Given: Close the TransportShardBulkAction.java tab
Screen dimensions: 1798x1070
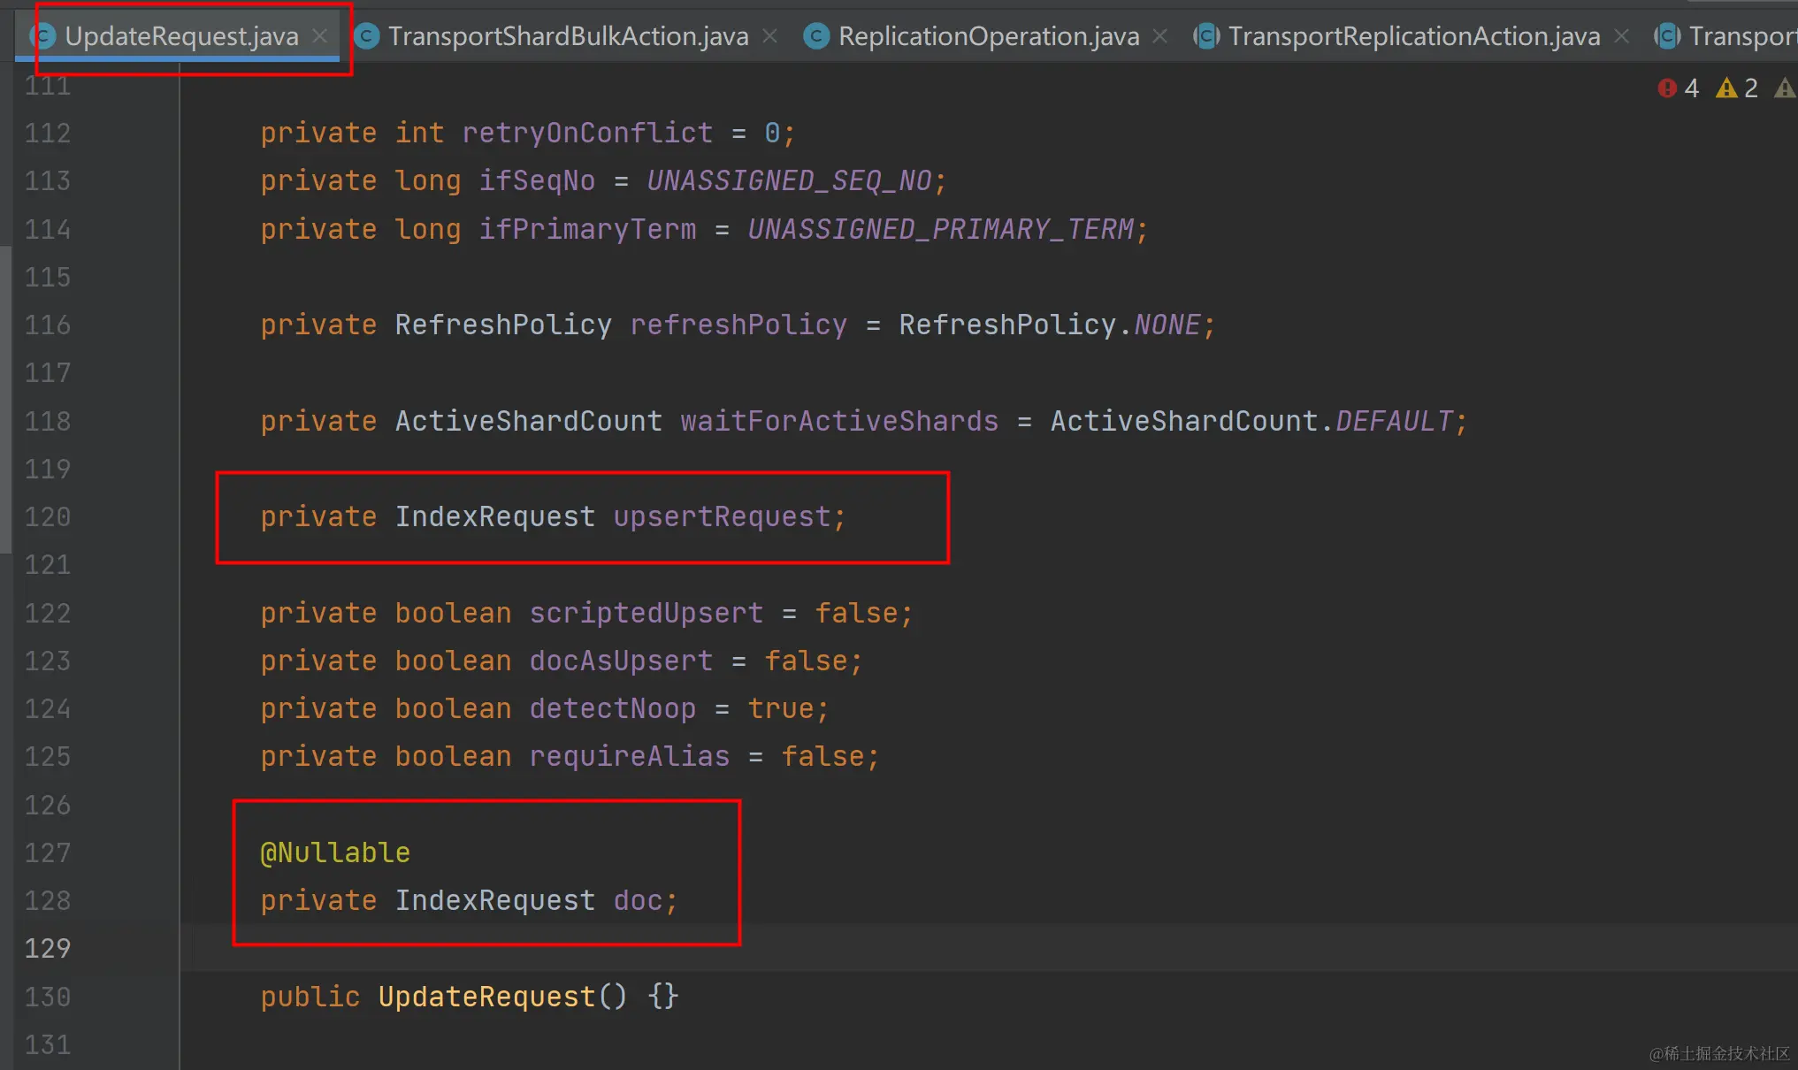Looking at the screenshot, I should [770, 36].
